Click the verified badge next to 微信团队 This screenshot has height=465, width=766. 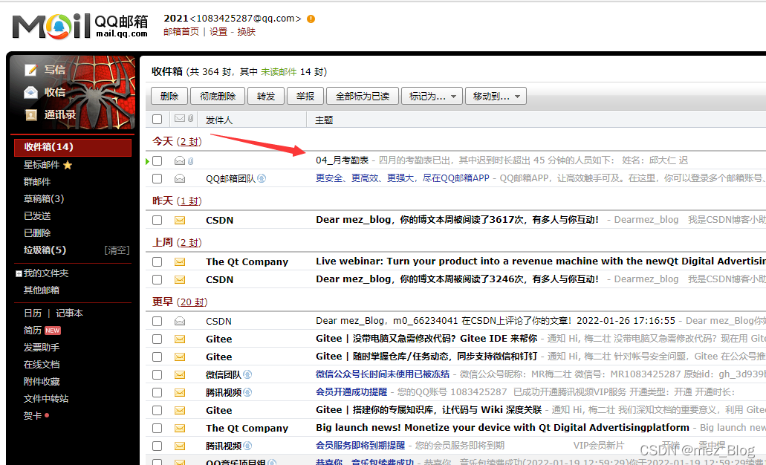247,374
